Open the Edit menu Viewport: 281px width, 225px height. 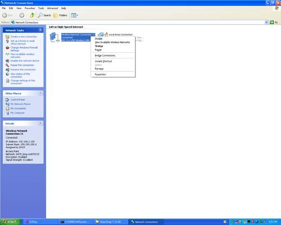click(11, 8)
